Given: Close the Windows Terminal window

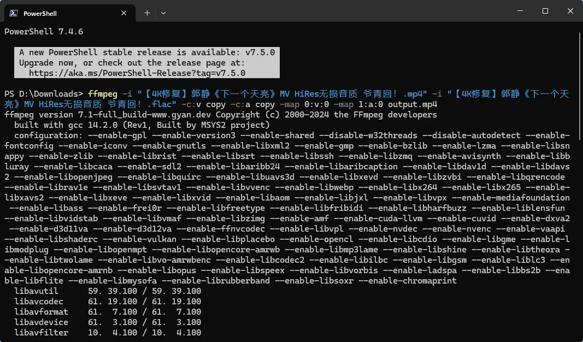Looking at the screenshot, I should coord(569,11).
